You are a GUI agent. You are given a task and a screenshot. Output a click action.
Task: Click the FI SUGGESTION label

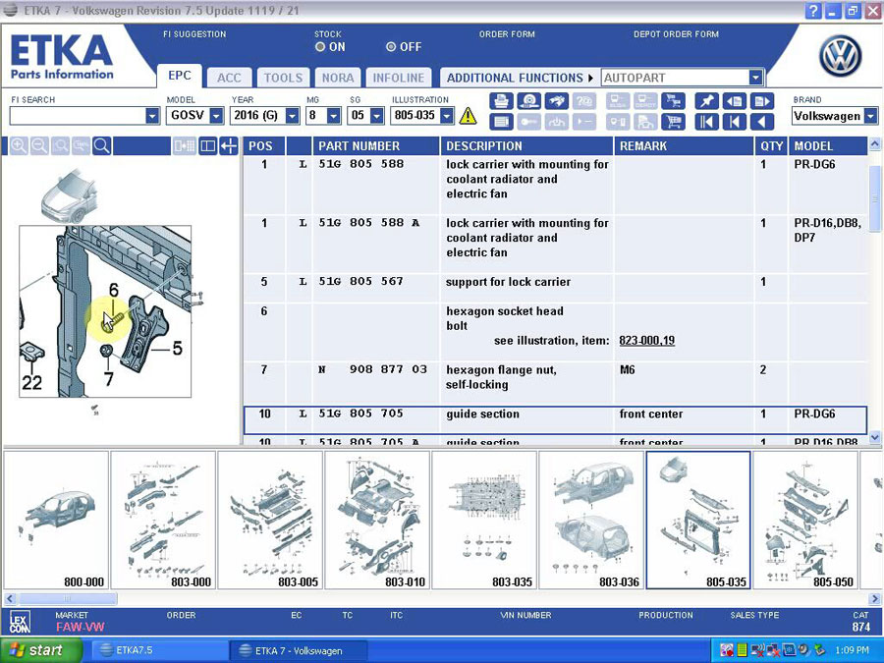(194, 34)
